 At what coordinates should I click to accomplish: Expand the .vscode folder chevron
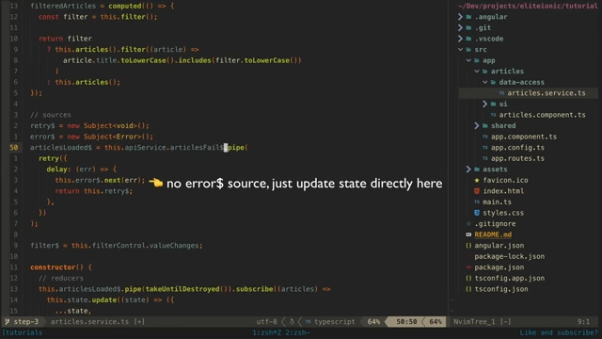point(460,39)
